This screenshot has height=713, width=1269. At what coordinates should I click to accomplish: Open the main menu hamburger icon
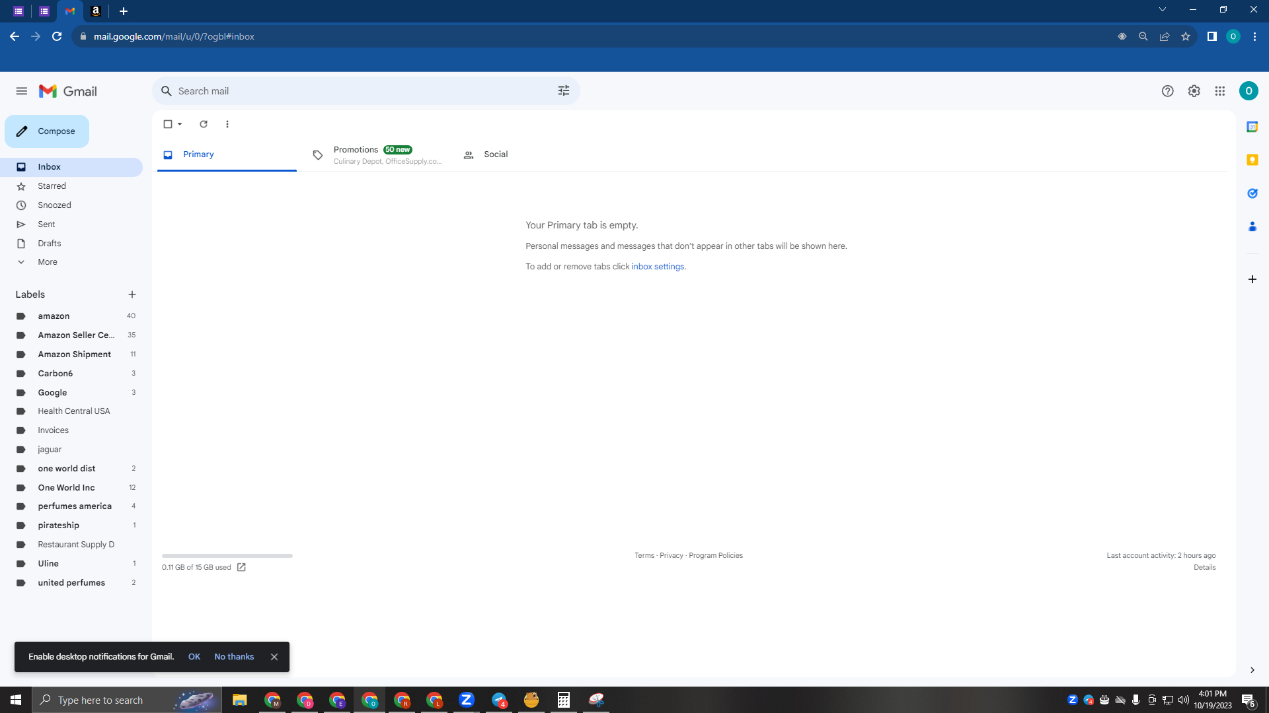[22, 91]
